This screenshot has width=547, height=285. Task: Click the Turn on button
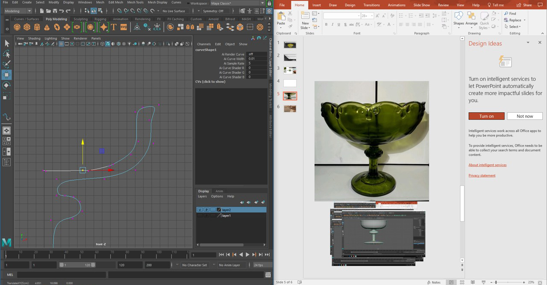[486, 116]
